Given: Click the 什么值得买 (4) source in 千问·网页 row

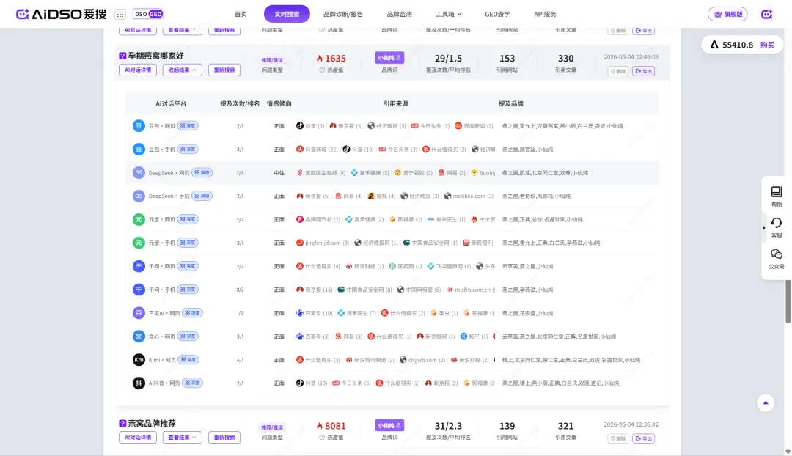Looking at the screenshot, I should tap(318, 266).
